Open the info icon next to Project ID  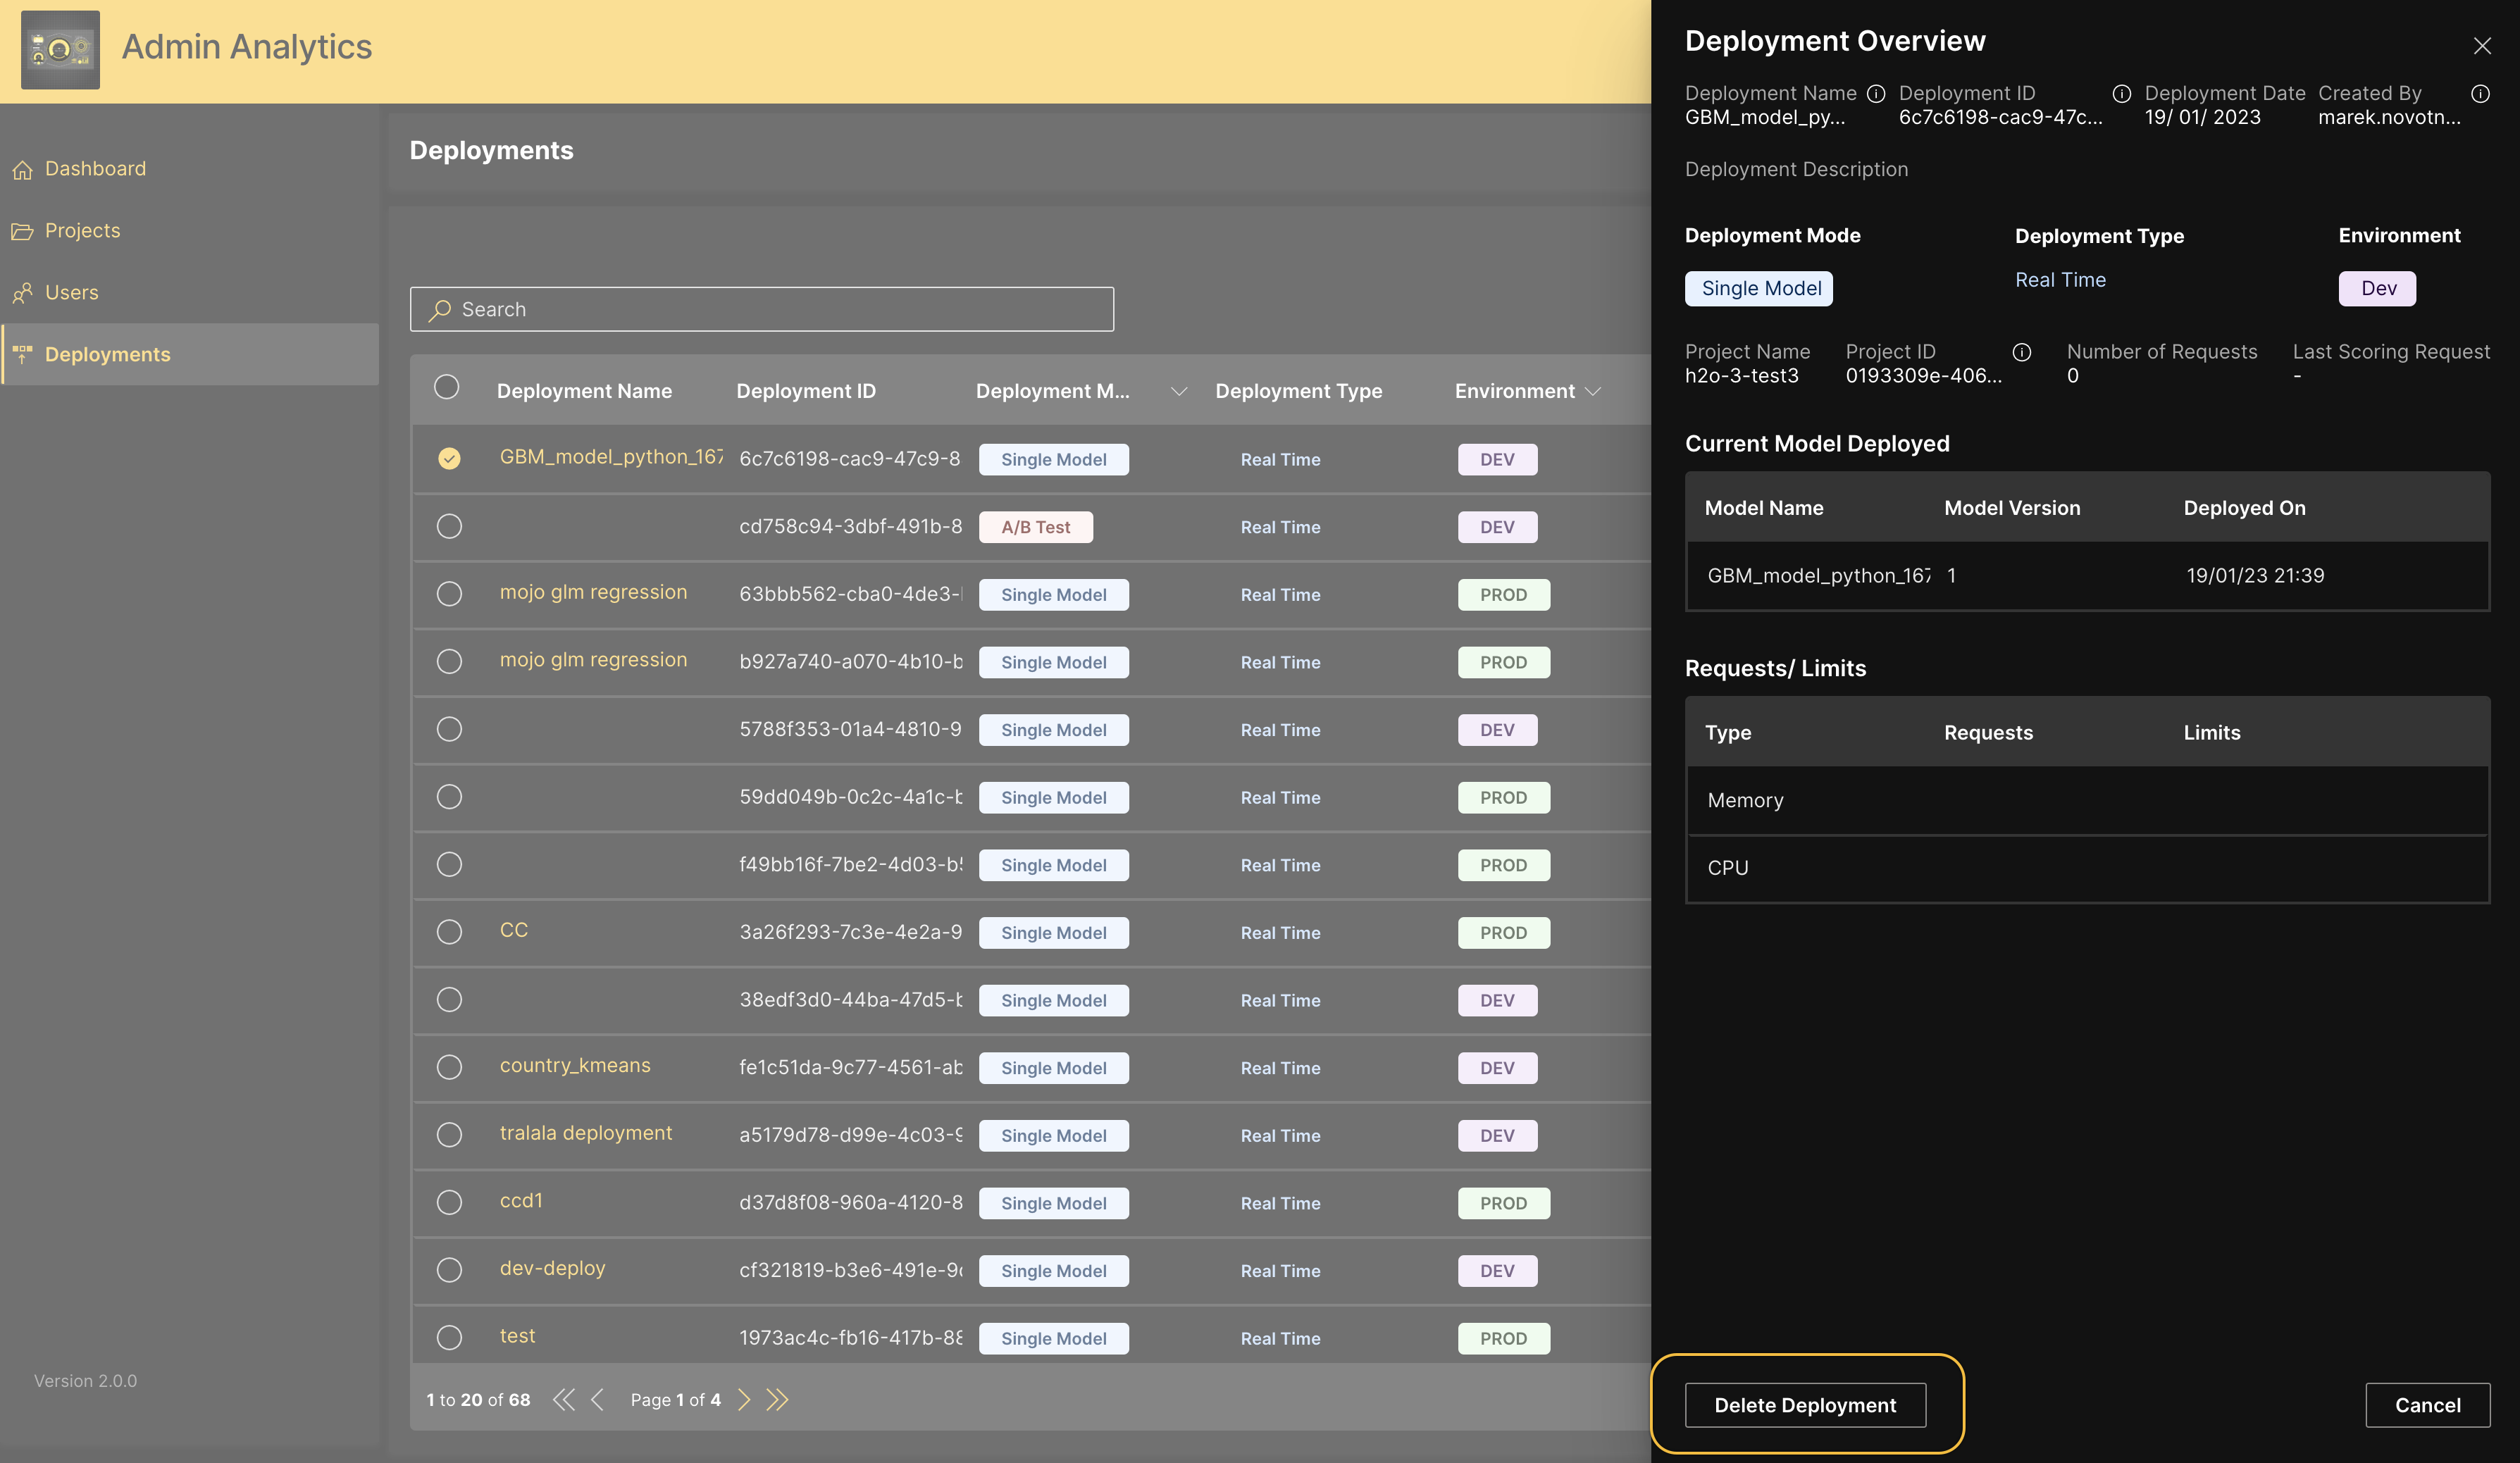click(x=2022, y=352)
